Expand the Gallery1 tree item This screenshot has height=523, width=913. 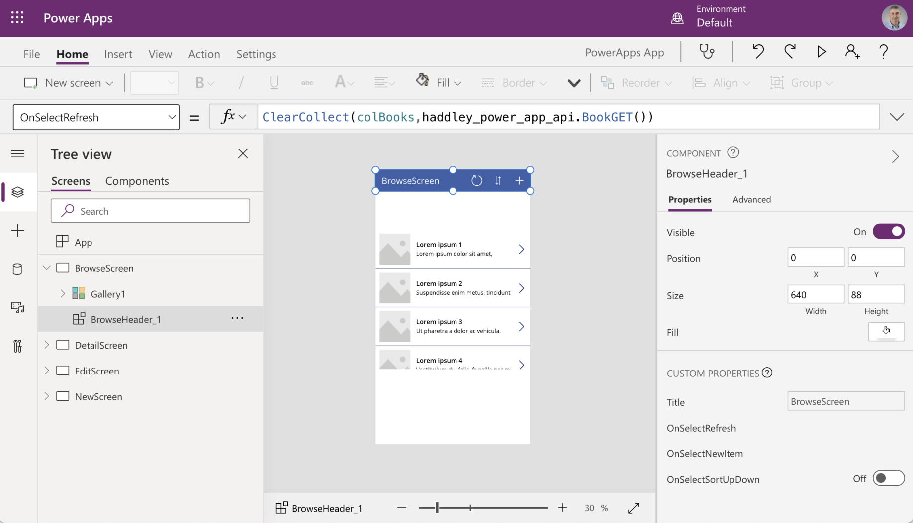coord(63,294)
